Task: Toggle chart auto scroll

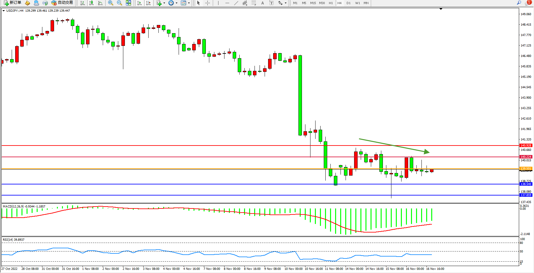Action: 139,3
